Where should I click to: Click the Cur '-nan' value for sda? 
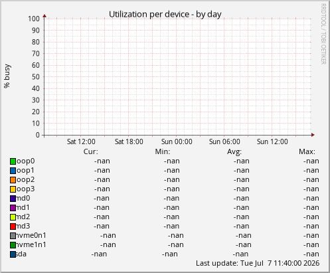pos(99,254)
